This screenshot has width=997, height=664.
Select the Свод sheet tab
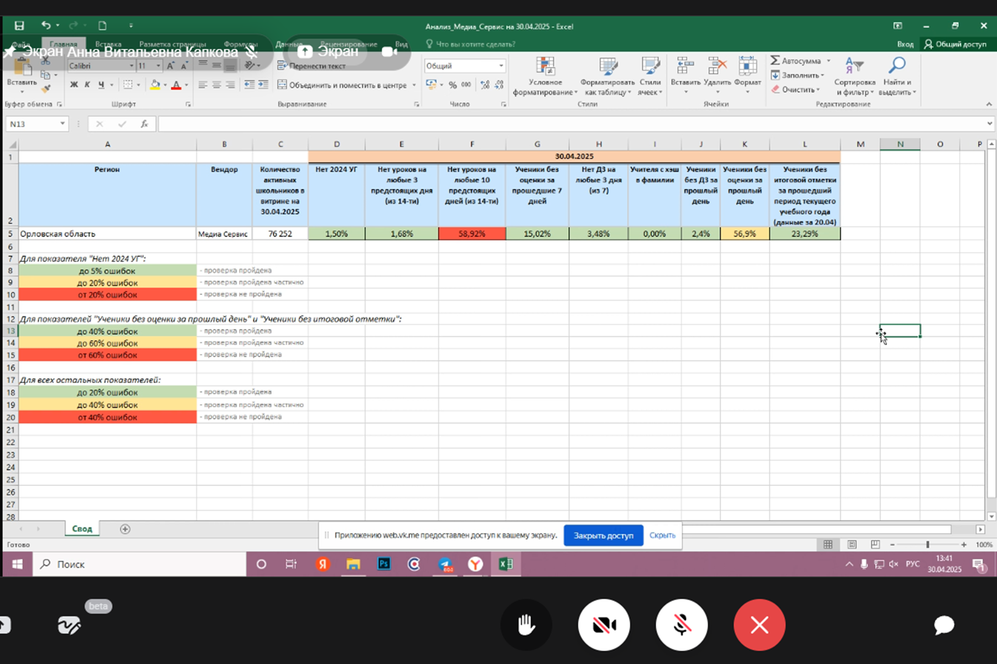[82, 529]
